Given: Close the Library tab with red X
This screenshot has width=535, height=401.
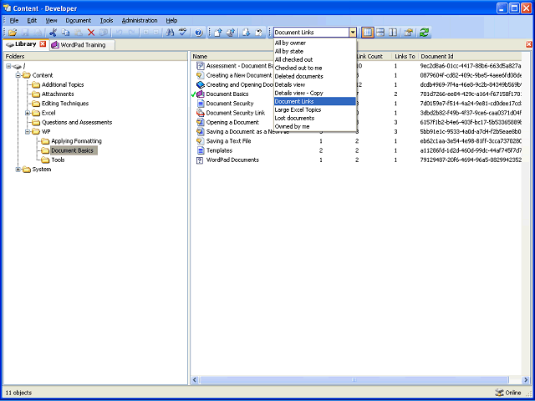Looking at the screenshot, I should [x=43, y=44].
